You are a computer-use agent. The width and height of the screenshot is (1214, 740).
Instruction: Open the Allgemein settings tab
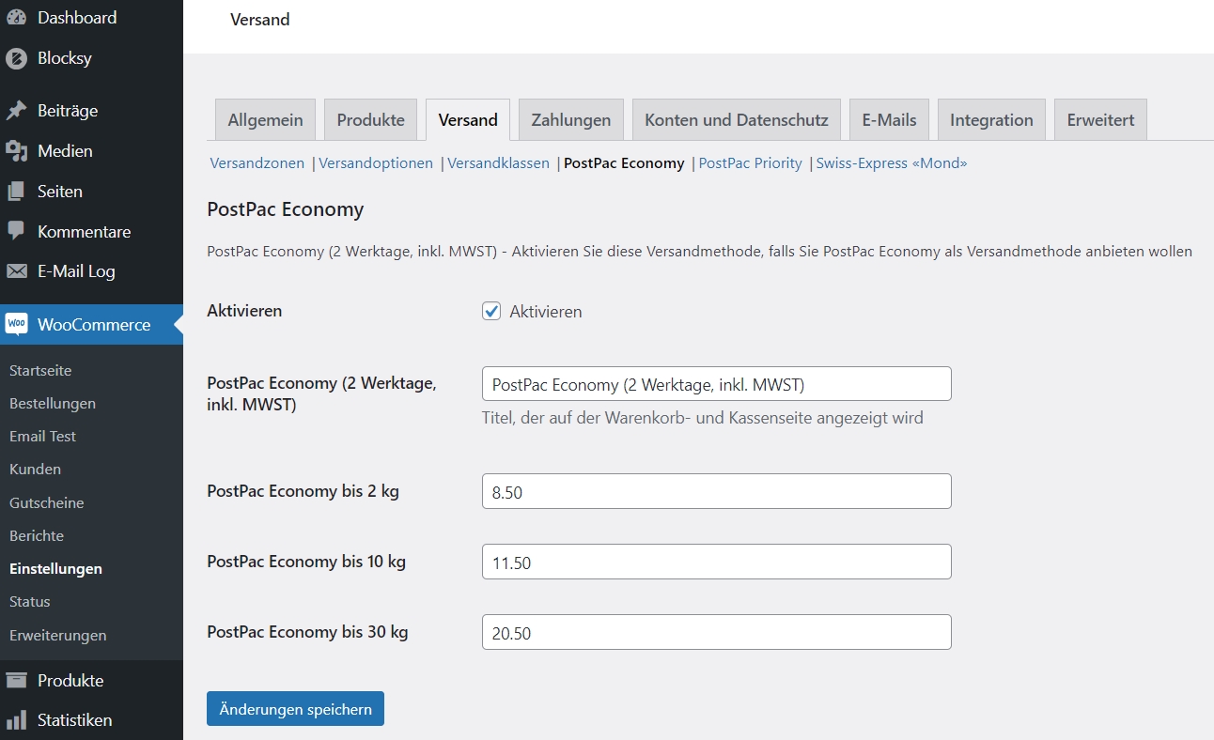265,119
